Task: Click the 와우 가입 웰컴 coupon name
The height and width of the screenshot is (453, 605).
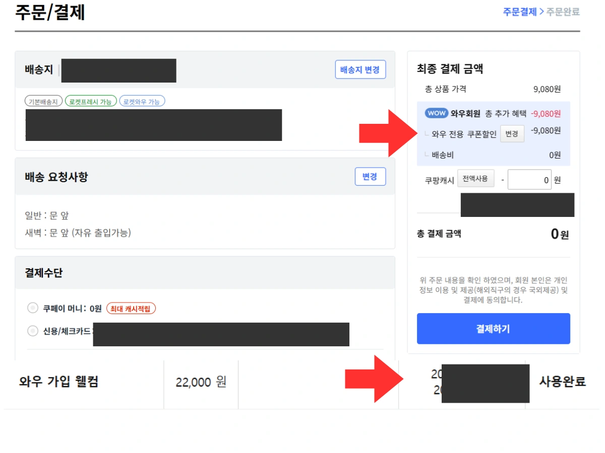Action: 58,382
